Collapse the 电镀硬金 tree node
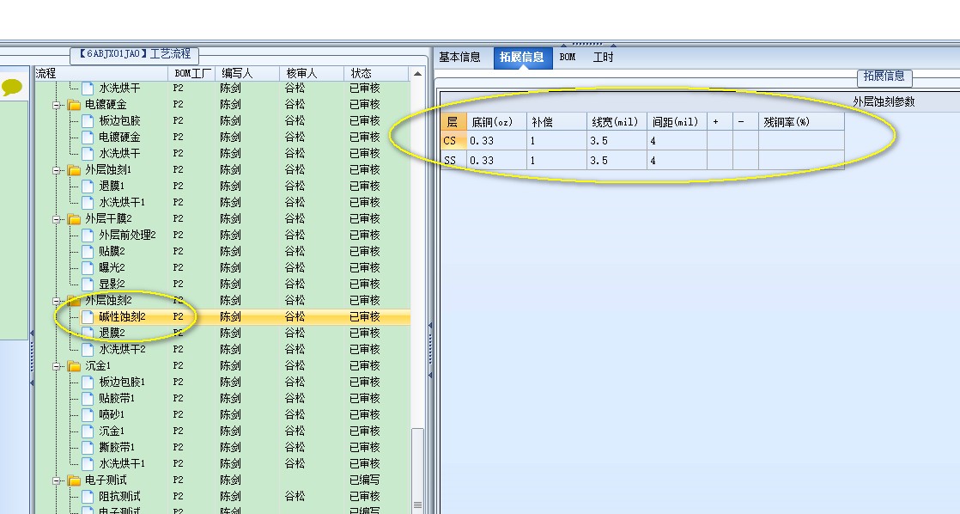 coord(57,105)
